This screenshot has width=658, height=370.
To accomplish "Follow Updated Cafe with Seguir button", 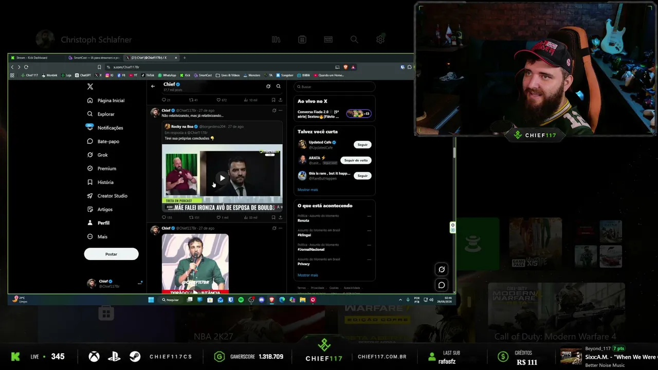I will pos(362,145).
